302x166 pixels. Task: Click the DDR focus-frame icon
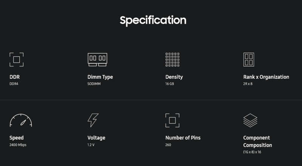17,60
